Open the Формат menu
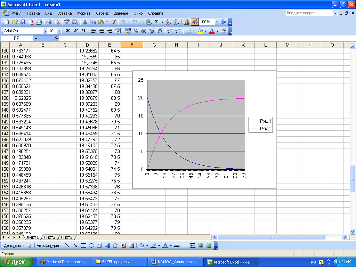The width and height of the screenshot is (356, 267). point(84,13)
